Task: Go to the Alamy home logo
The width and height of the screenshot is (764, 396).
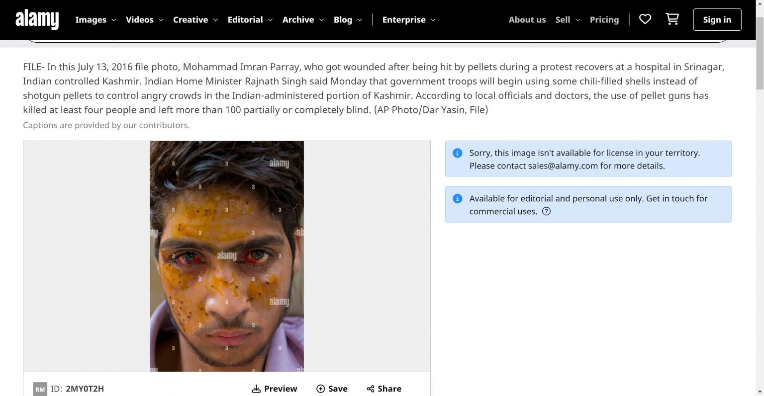Action: 37,19
